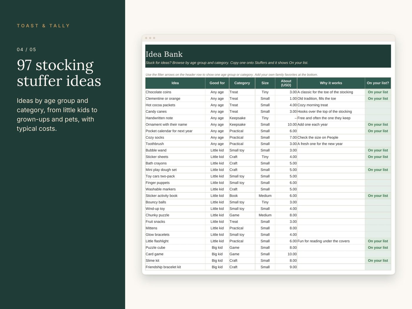Click the Idea column header
The height and width of the screenshot is (309, 412).
(175, 83)
